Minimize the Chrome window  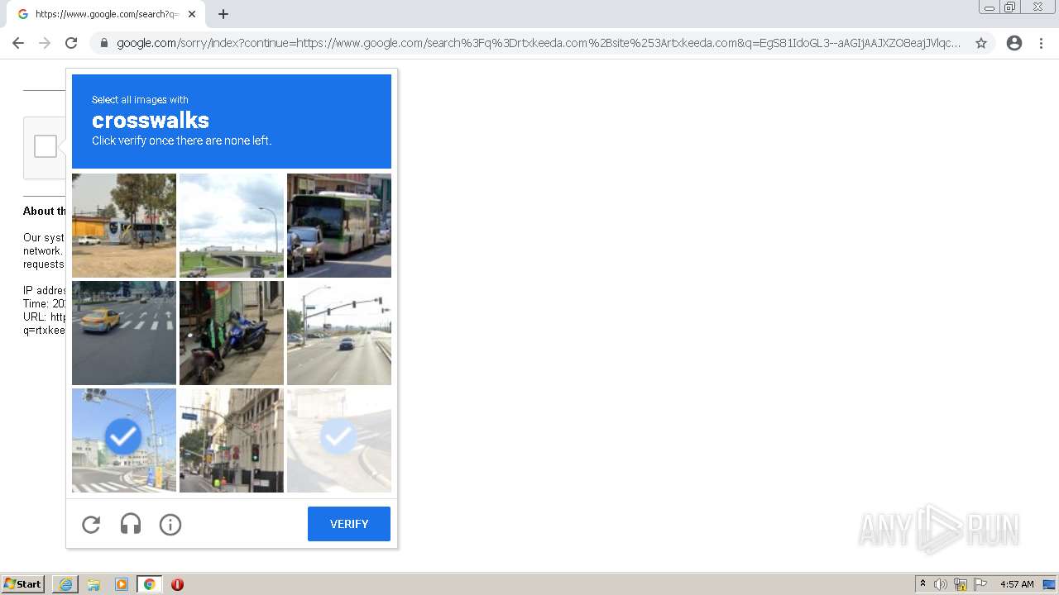coord(990,7)
